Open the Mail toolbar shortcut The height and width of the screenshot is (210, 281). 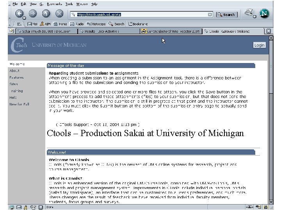point(32,24)
